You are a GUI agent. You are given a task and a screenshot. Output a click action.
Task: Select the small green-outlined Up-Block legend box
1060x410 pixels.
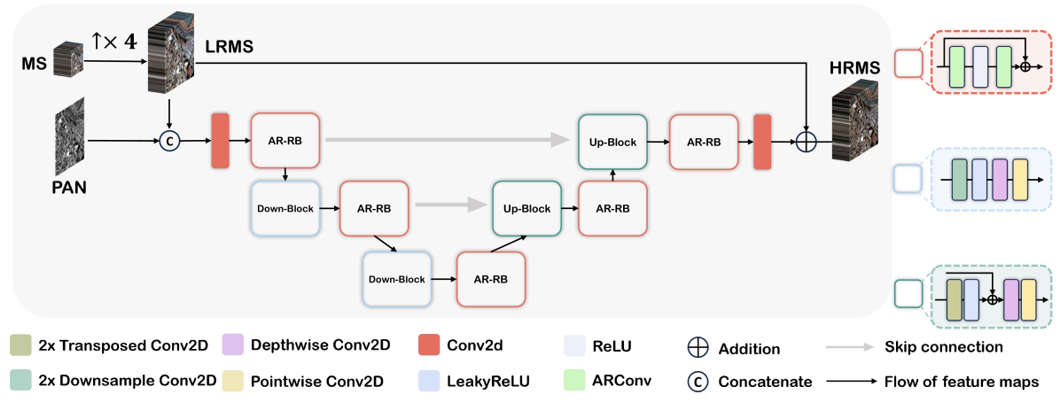[908, 292]
